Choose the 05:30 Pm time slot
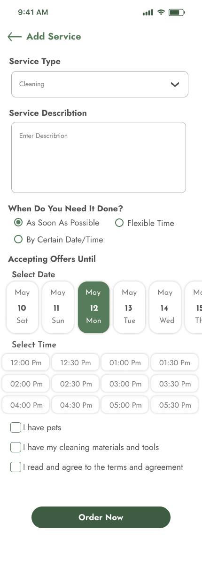The height and width of the screenshot is (587, 202). (174, 405)
